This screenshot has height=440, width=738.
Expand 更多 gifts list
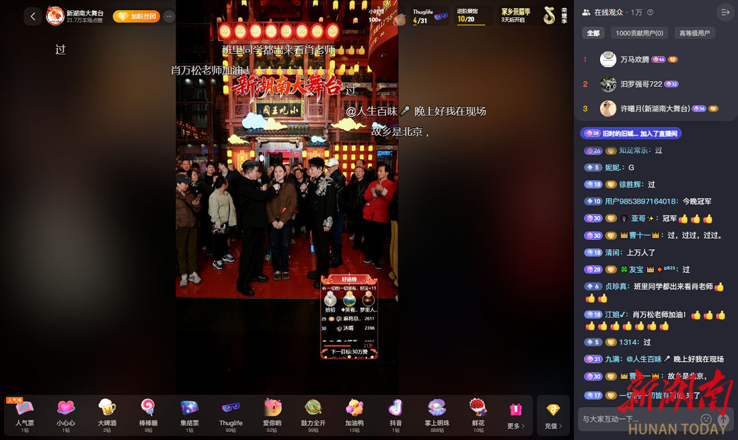(517, 413)
